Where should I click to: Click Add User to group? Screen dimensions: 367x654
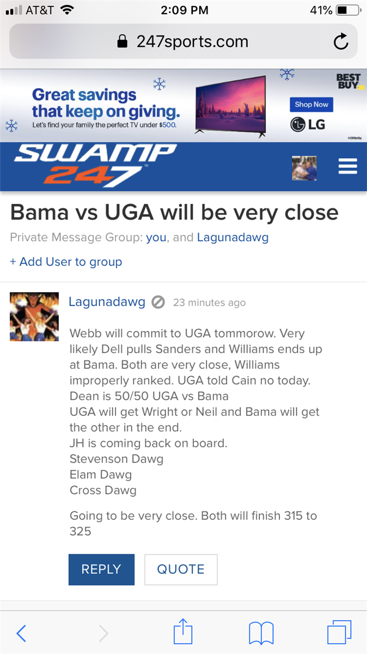(x=66, y=262)
